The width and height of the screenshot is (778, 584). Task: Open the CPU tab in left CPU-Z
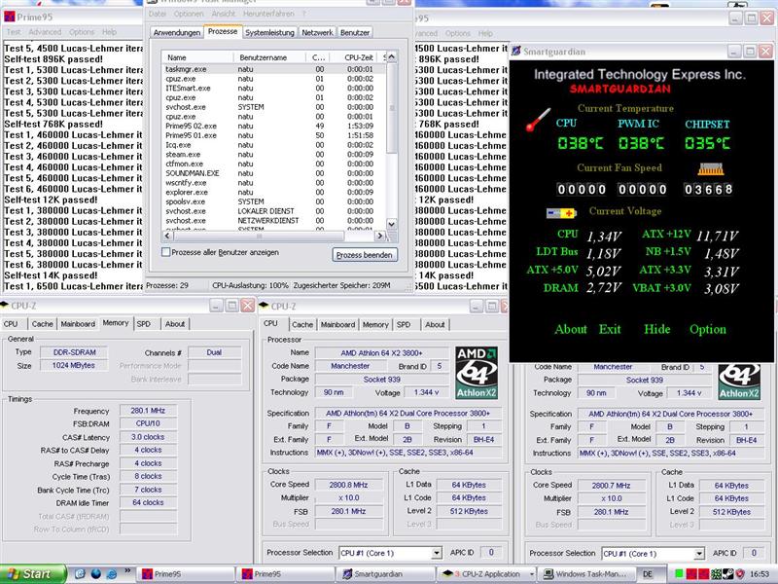pos(11,324)
